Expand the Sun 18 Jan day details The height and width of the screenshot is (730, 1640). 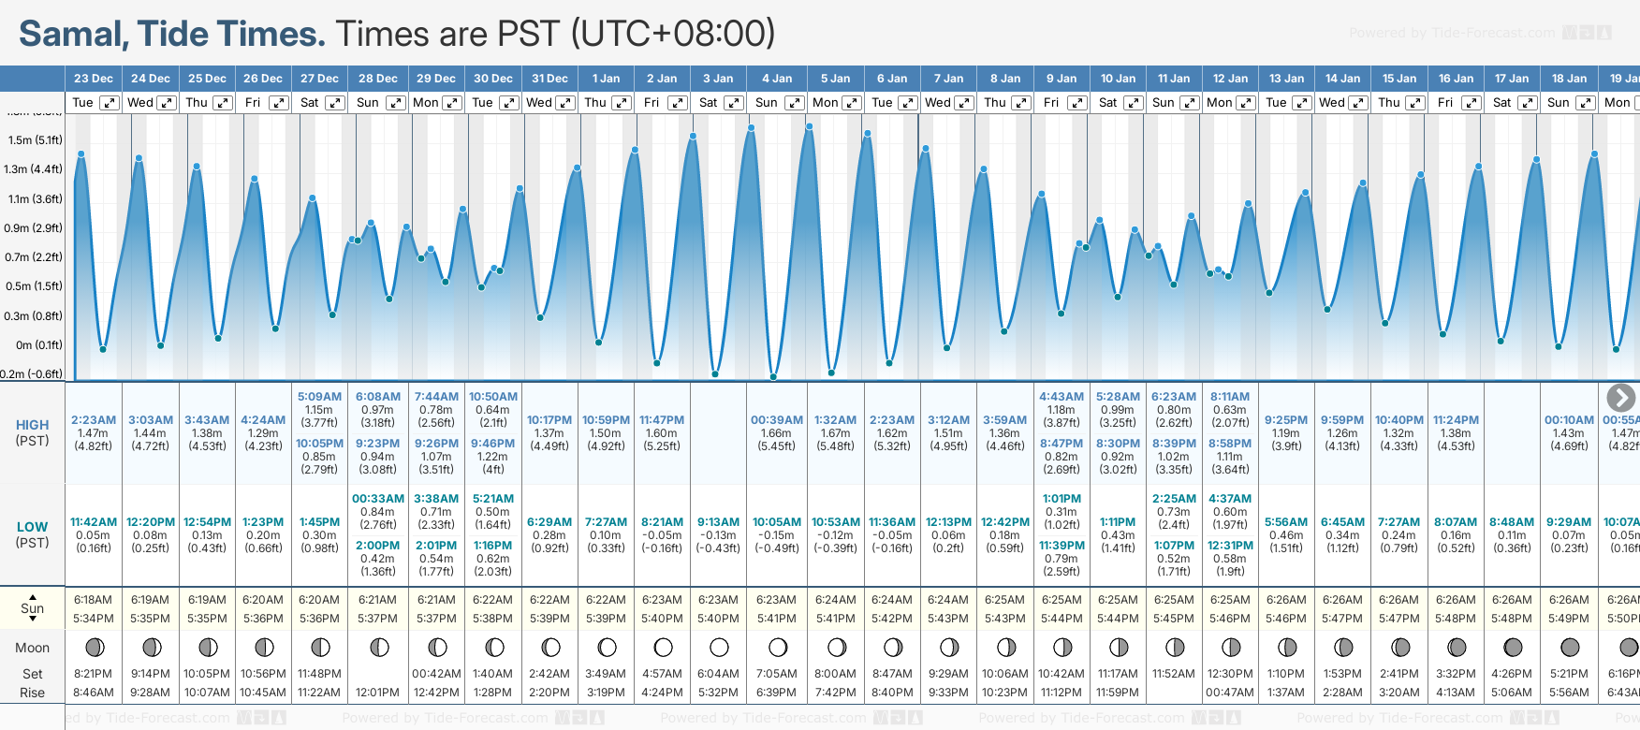[1586, 103]
